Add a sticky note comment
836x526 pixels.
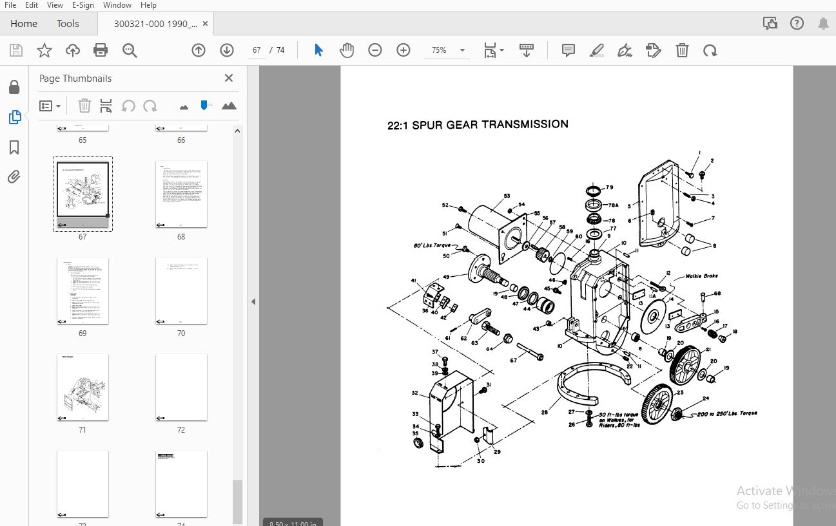(568, 50)
